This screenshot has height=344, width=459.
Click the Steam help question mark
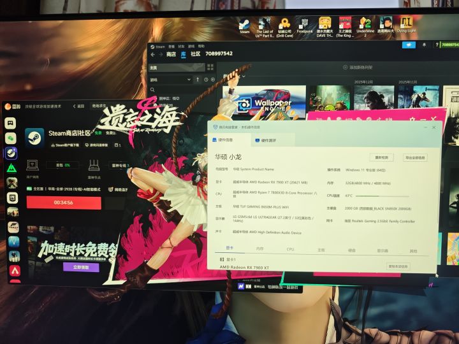click(x=437, y=45)
